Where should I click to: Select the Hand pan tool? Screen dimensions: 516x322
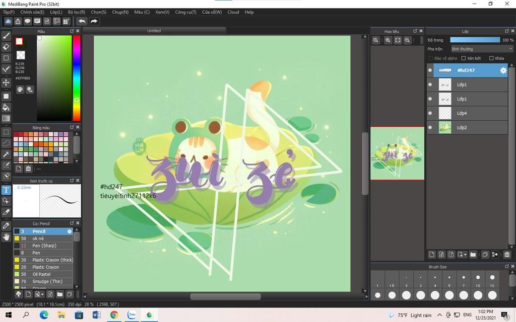[x=6, y=236]
